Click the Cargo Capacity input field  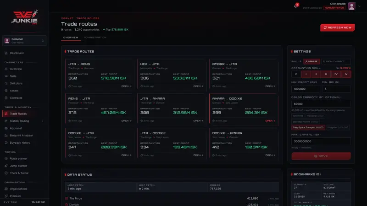click(x=321, y=104)
